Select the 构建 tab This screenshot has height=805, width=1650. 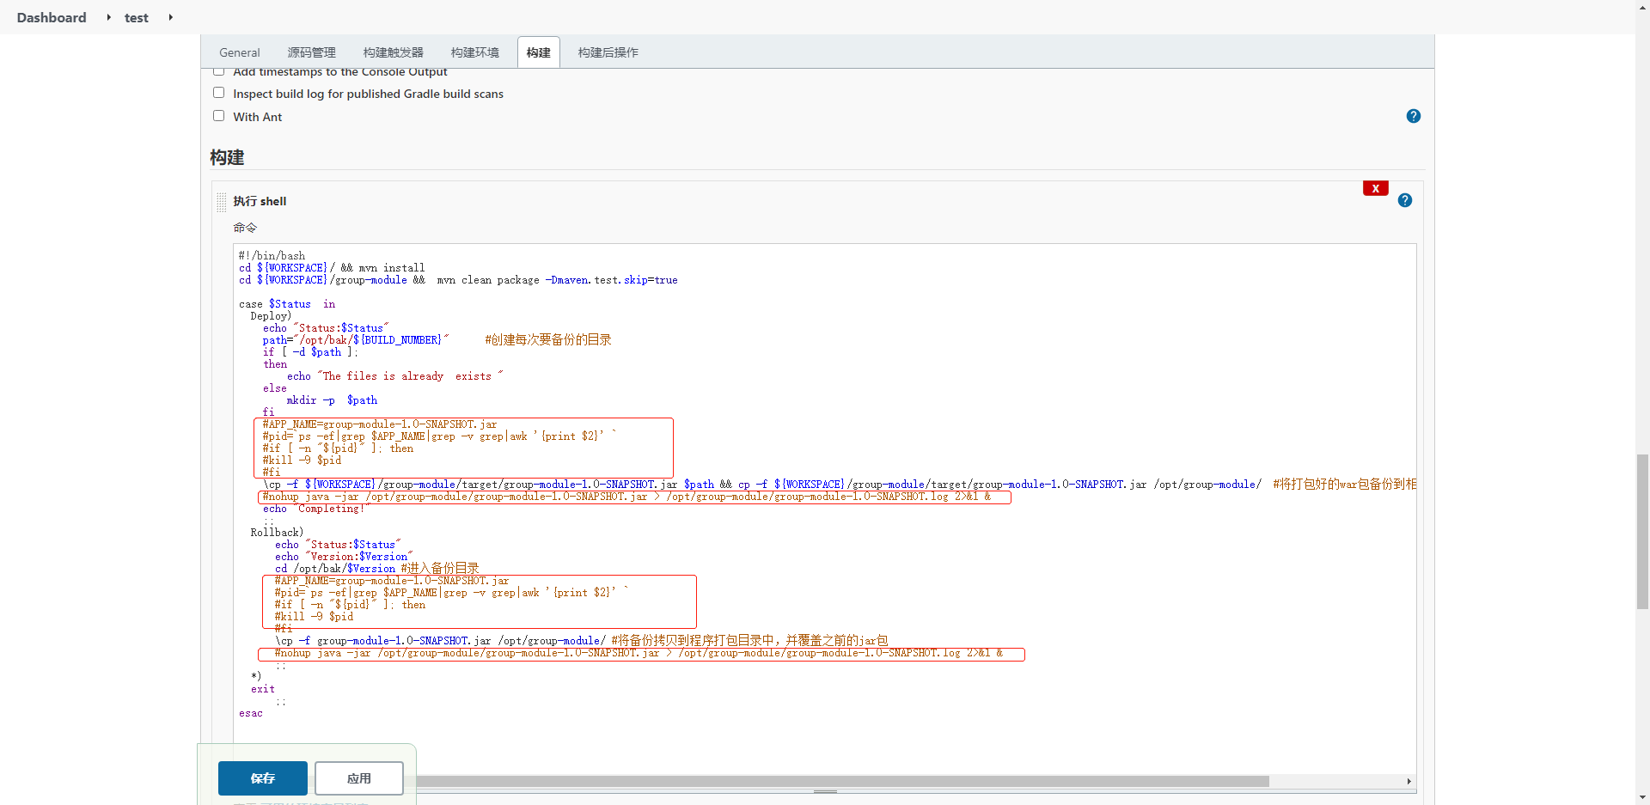tap(539, 52)
